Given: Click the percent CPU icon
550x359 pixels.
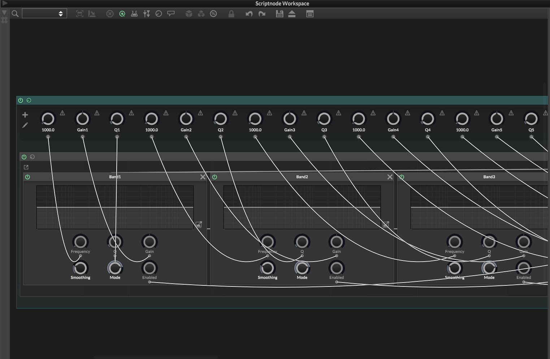Looking at the screenshot, I should (213, 14).
